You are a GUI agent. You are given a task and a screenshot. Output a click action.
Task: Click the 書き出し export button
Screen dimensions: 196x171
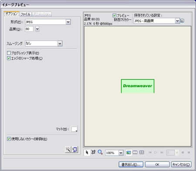[131, 164]
